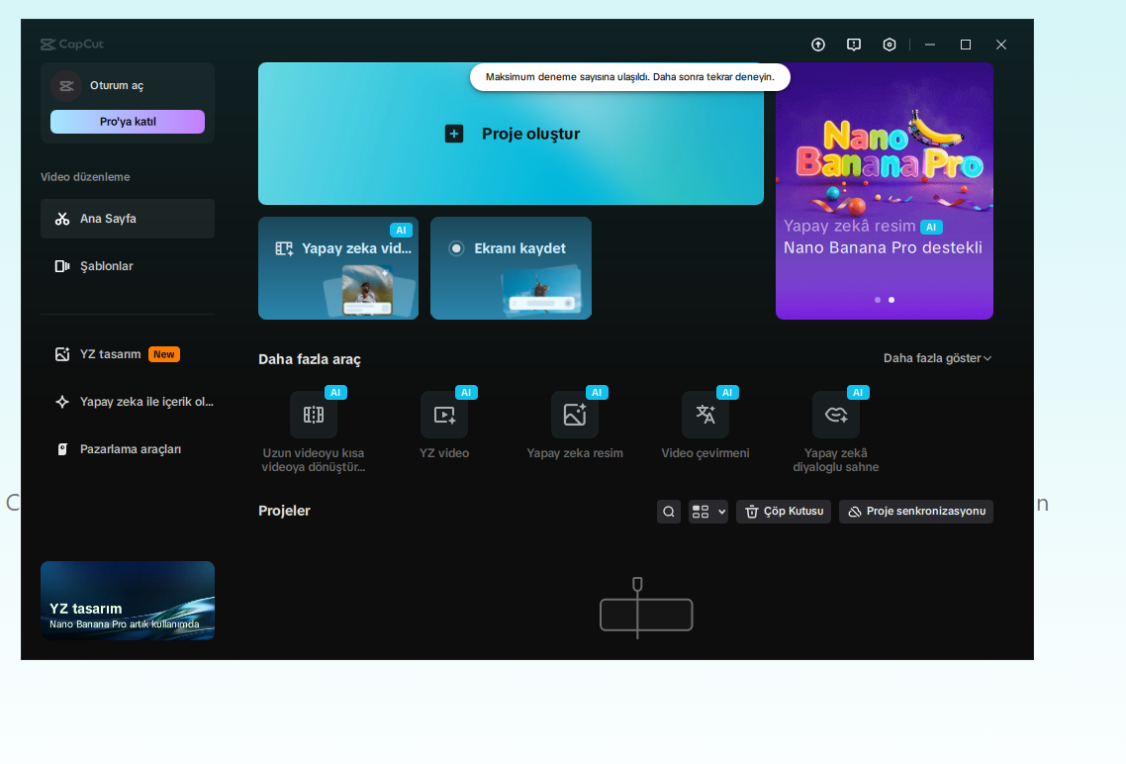The width and height of the screenshot is (1126, 764).
Task: Open settings hexagon icon in title bar
Action: click(x=889, y=45)
